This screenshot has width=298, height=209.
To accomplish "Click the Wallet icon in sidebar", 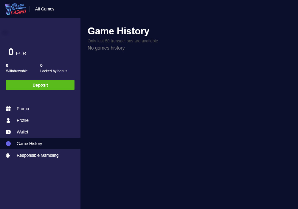I will click(8, 132).
